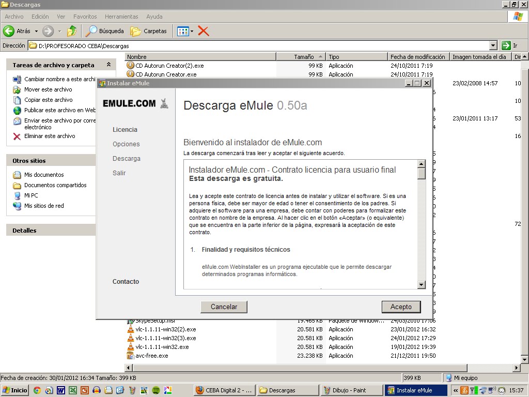Sort by the Tipo column header
Screen dimensions: 529x397
[356, 57]
